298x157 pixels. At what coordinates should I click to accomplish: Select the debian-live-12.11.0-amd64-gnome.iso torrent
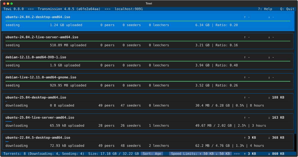(x=148, y=81)
